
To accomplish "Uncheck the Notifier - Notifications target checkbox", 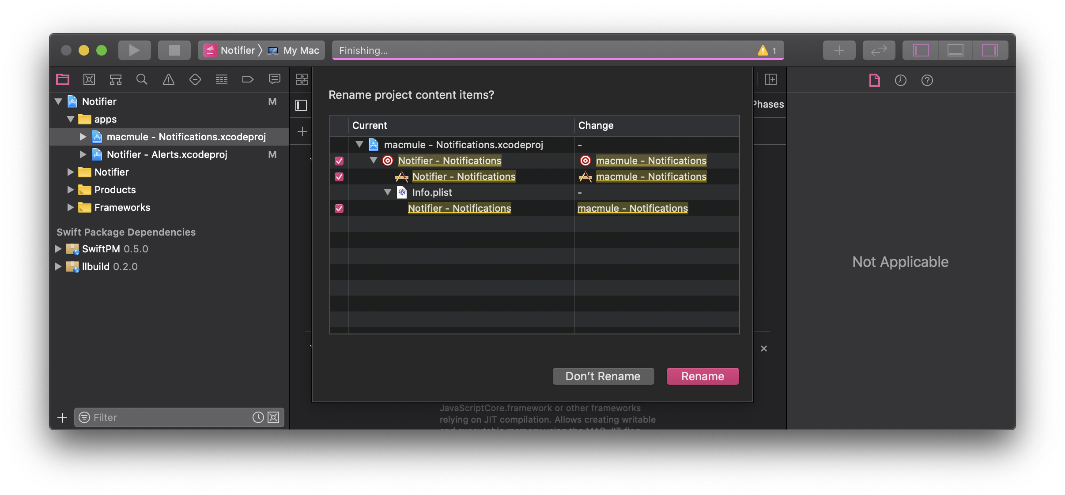I will (x=339, y=161).
